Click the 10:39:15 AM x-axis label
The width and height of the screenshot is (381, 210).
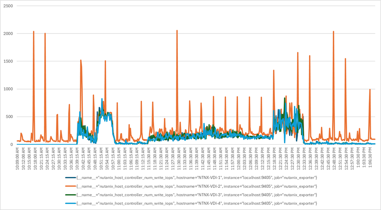77,159
